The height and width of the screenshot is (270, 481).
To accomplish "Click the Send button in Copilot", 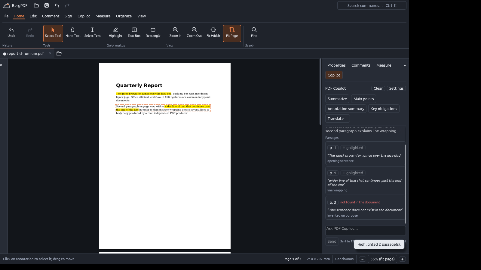I will (332, 241).
